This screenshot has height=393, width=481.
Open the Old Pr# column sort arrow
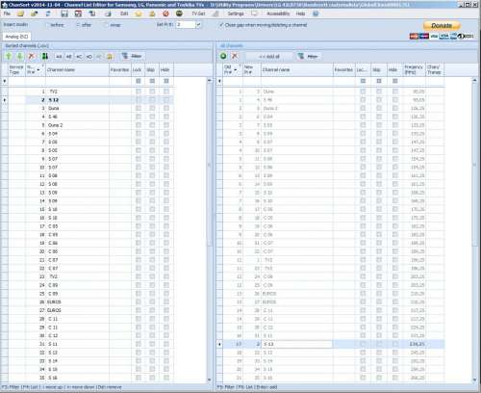pyautogui.click(x=236, y=69)
